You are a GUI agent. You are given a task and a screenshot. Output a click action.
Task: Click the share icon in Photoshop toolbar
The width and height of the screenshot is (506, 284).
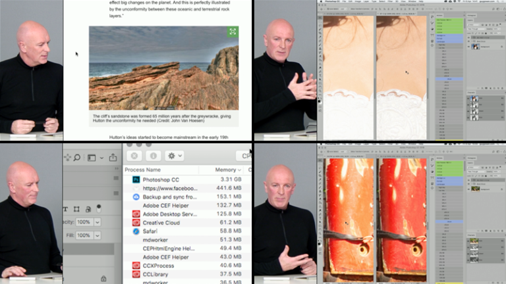[113, 157]
